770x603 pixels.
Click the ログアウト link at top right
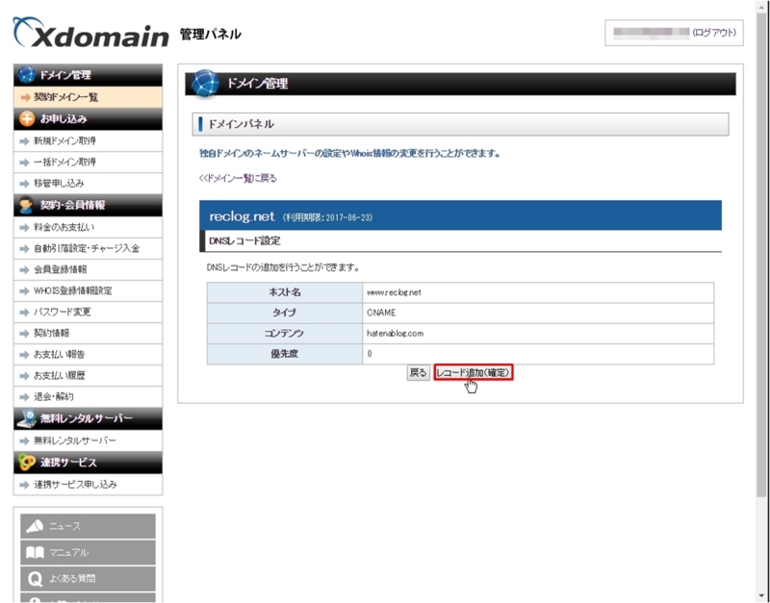coord(716,31)
